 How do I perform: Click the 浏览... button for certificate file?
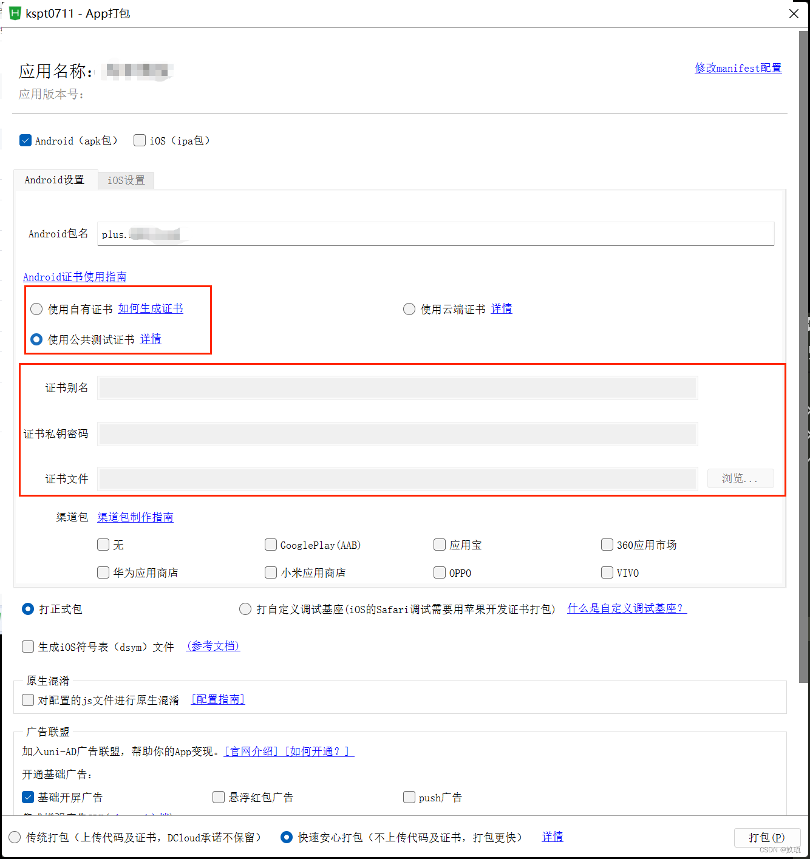pyautogui.click(x=740, y=478)
